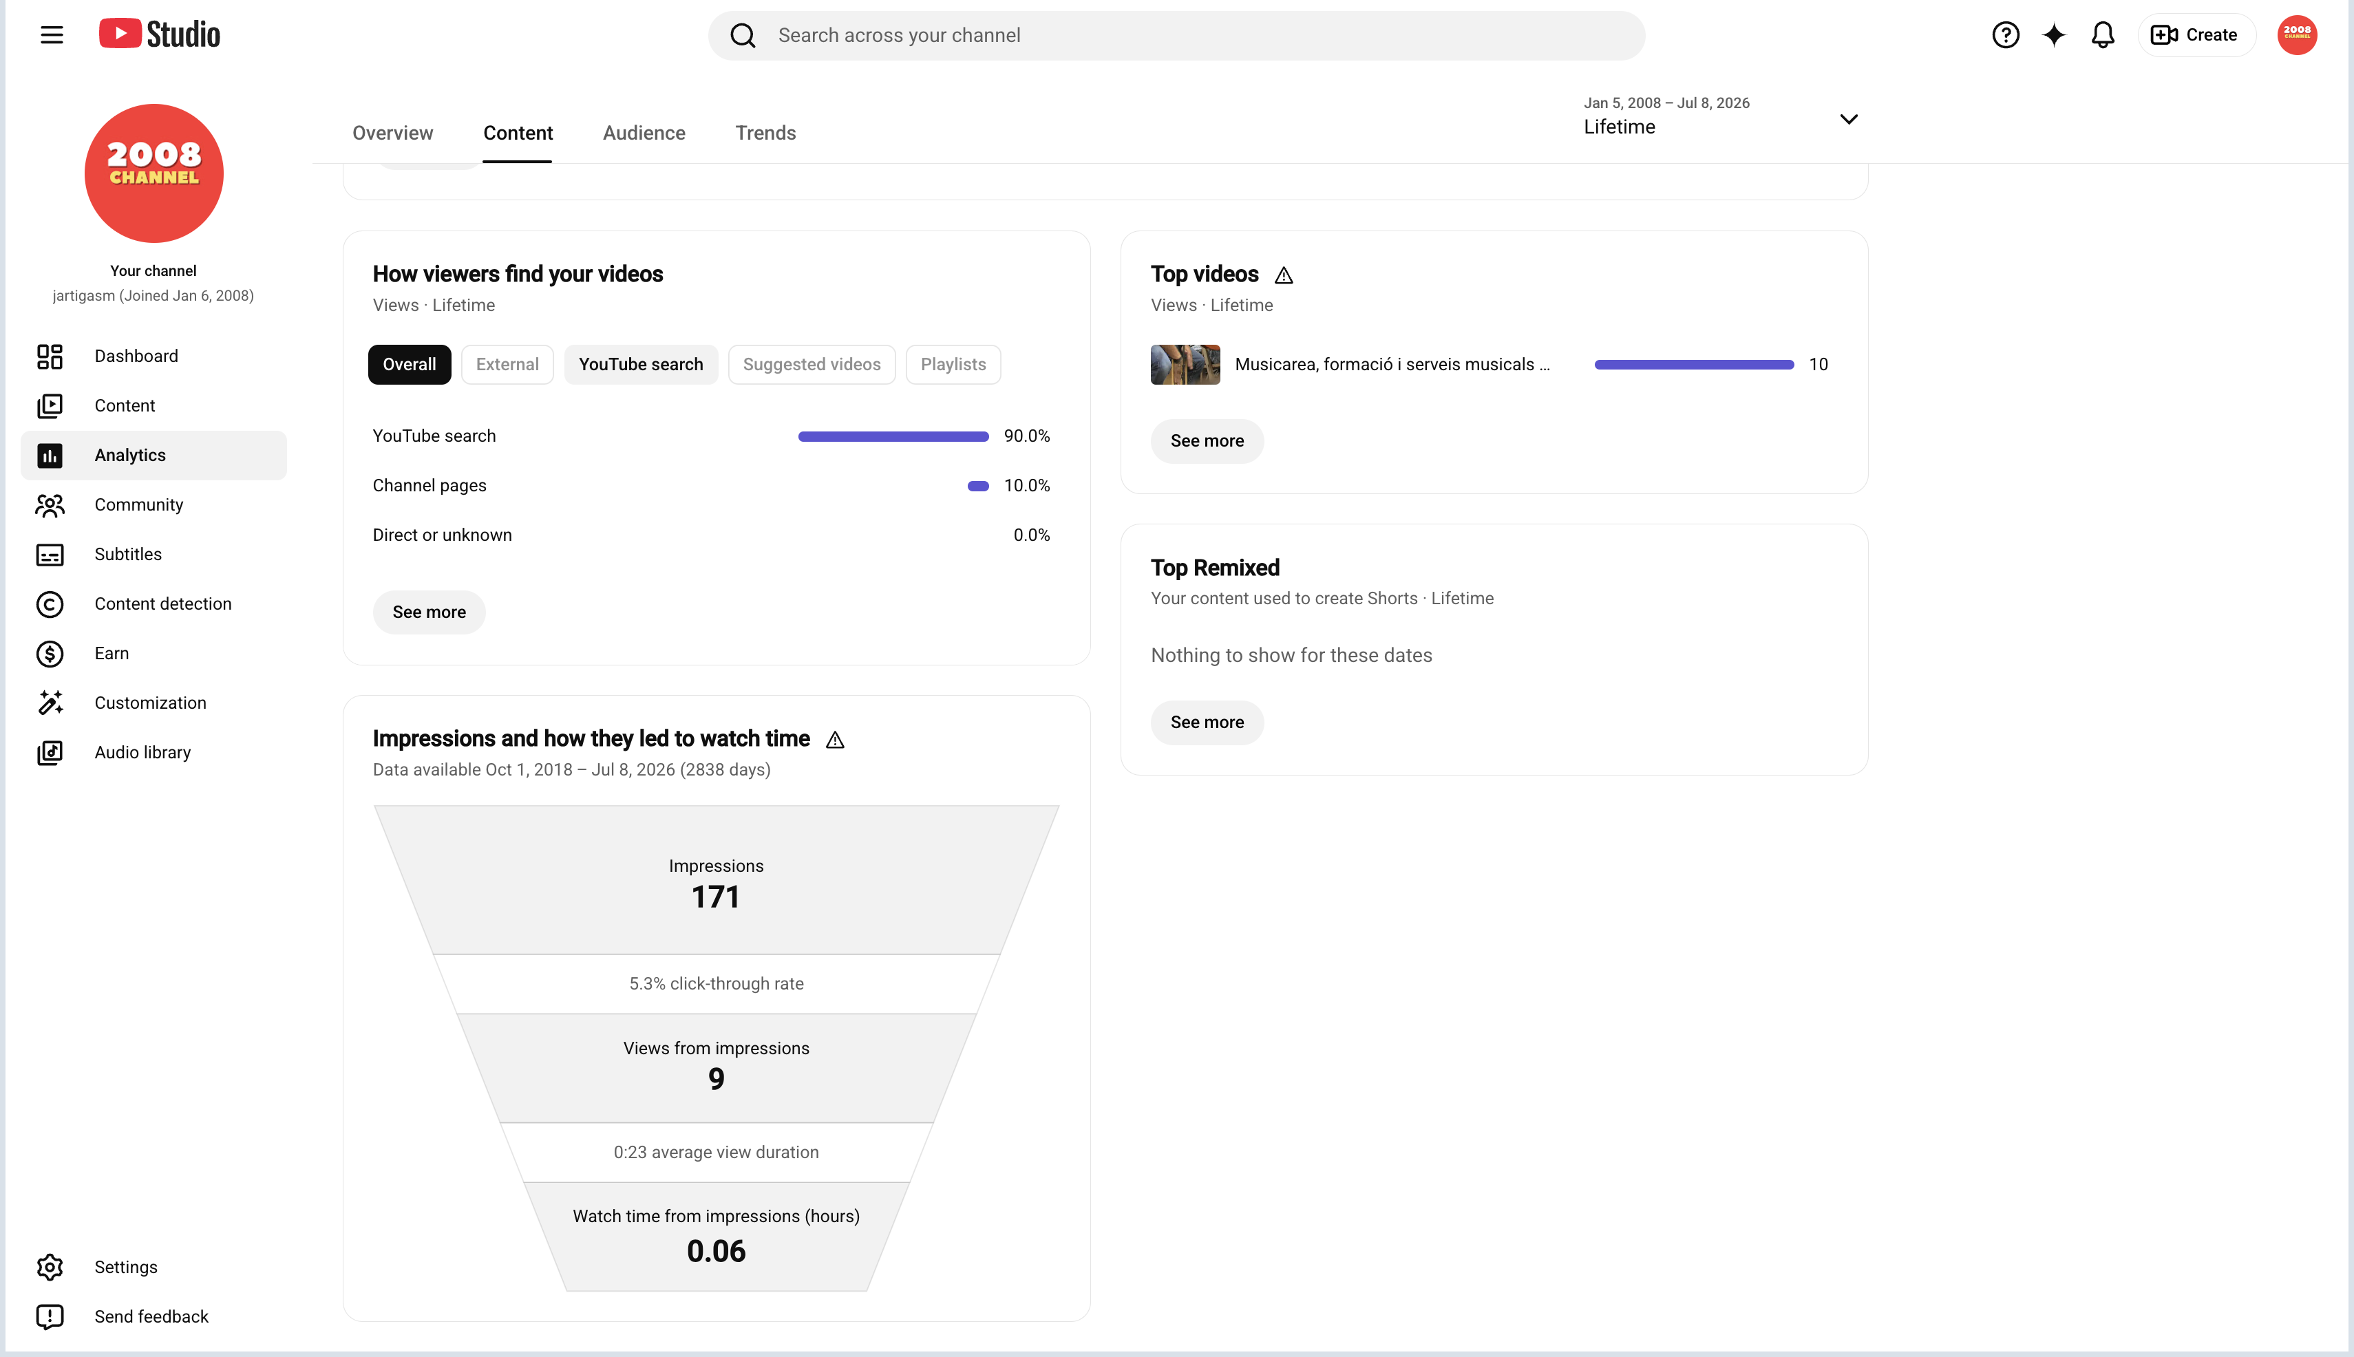The height and width of the screenshot is (1357, 2354).
Task: Click the Watch time from impressions section
Action: coord(716,1237)
